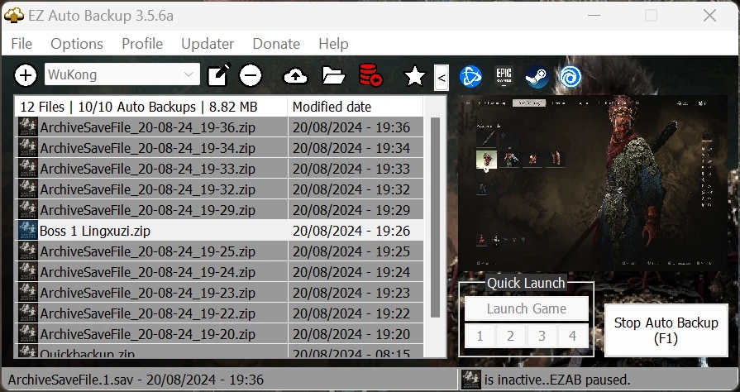Screen dimensions: 740x392
Task: Click status bar ArchiveSaveFile.1.sav text
Action: [136, 380]
